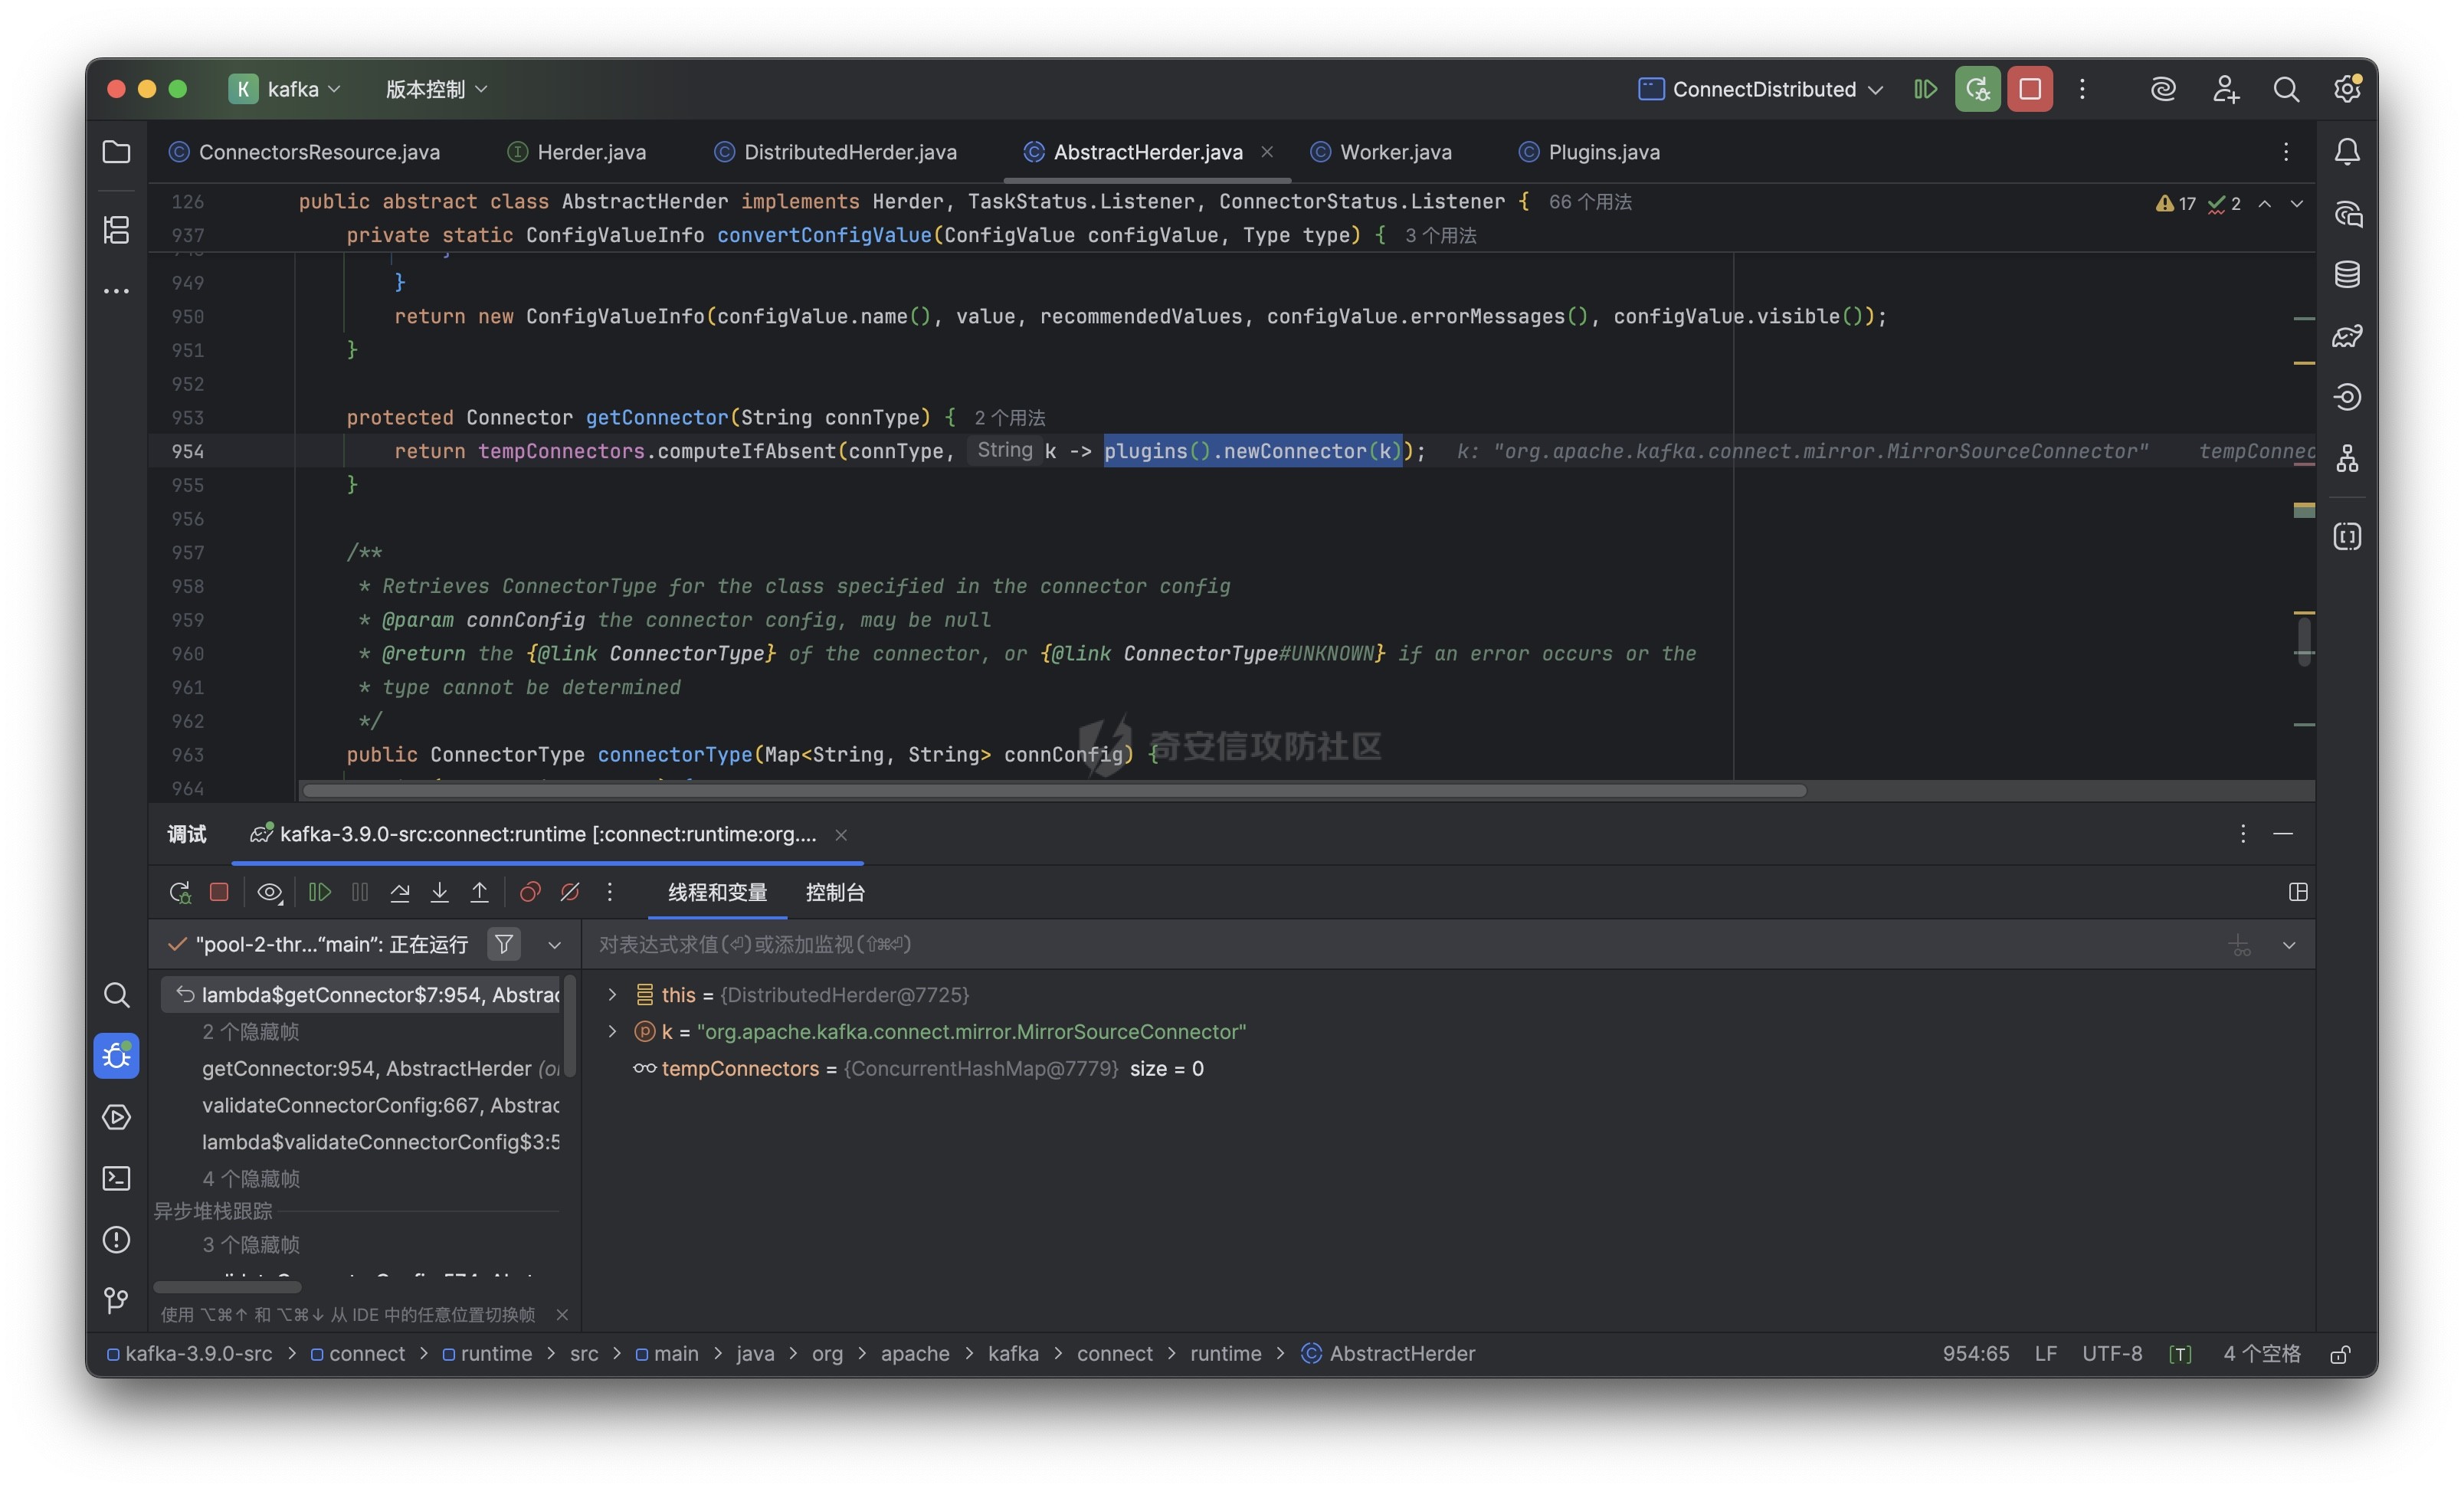Focus the evaluate expression input field

pyautogui.click(x=1400, y=945)
